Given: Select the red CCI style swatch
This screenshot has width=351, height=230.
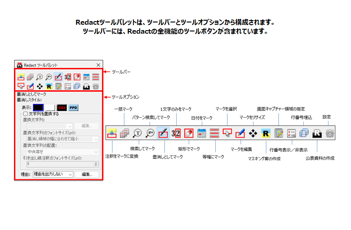Looking at the screenshot, I should point(62,108).
